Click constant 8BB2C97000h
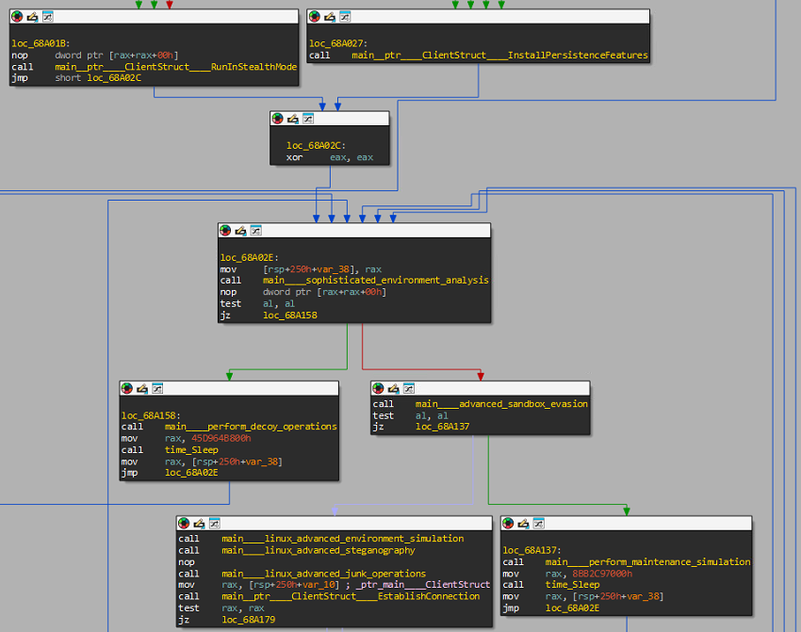This screenshot has width=801, height=632. pyautogui.click(x=602, y=574)
